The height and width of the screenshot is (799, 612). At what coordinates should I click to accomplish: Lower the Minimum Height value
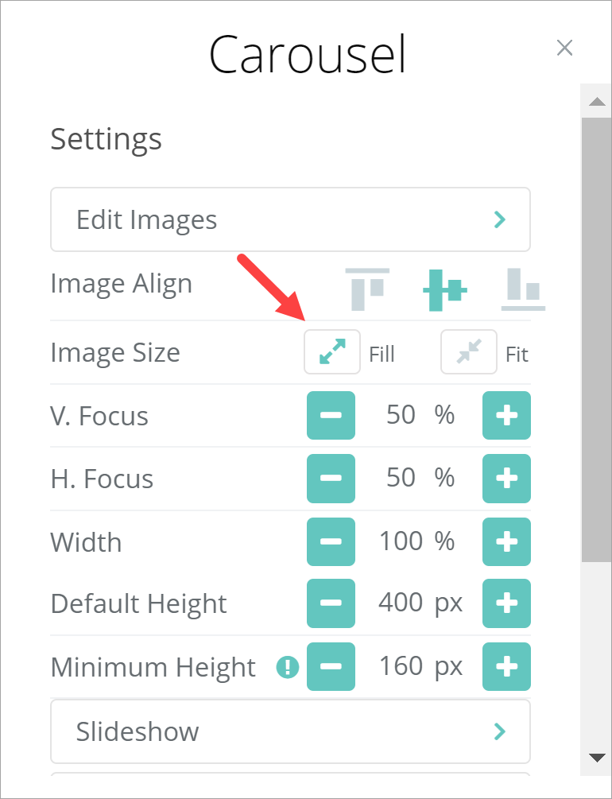tap(331, 666)
